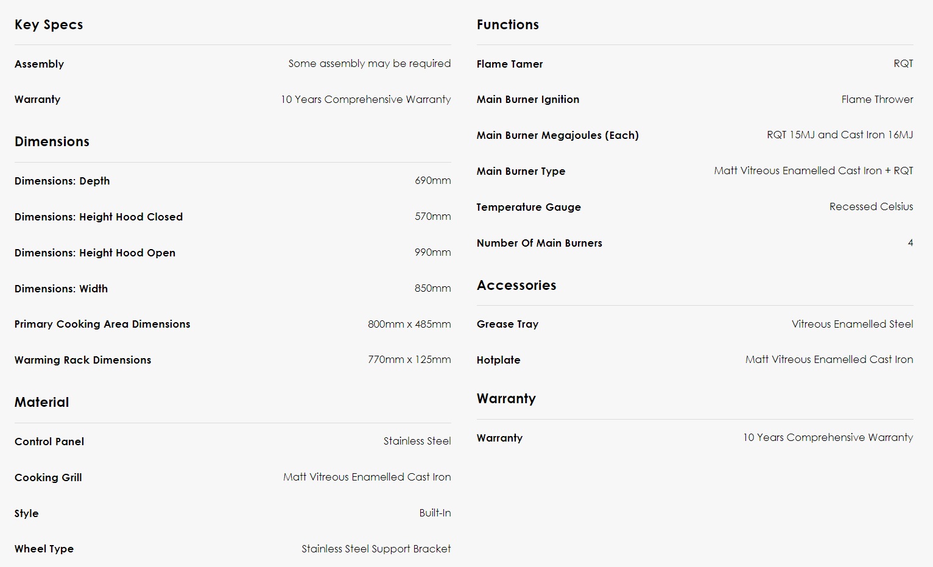
Task: Click the Material section heading
Action: click(41, 402)
